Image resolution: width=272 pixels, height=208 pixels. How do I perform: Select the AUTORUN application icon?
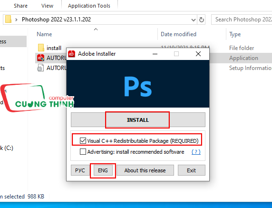click(40, 58)
